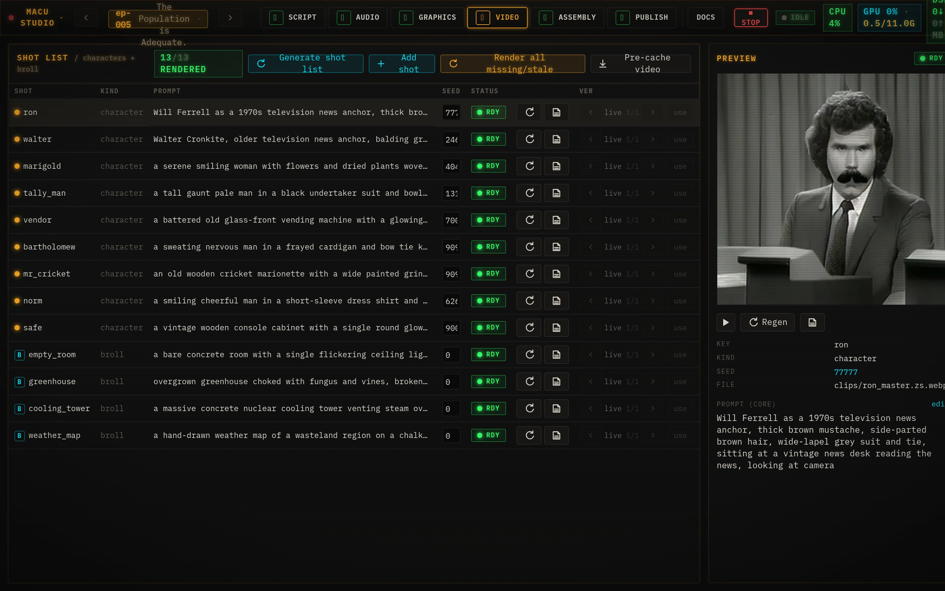Click Pre-cache video
This screenshot has height=591, width=945.
point(640,63)
